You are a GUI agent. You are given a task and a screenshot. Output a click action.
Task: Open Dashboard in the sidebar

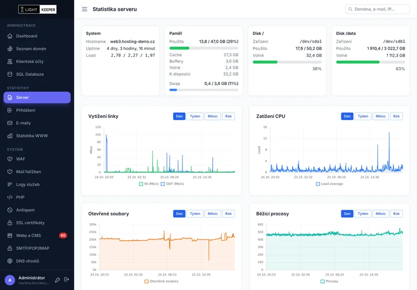(x=37, y=36)
